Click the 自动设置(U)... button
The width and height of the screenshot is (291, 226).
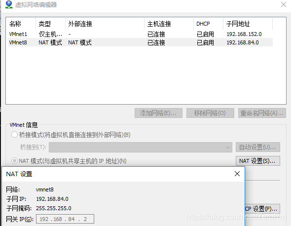point(258,147)
